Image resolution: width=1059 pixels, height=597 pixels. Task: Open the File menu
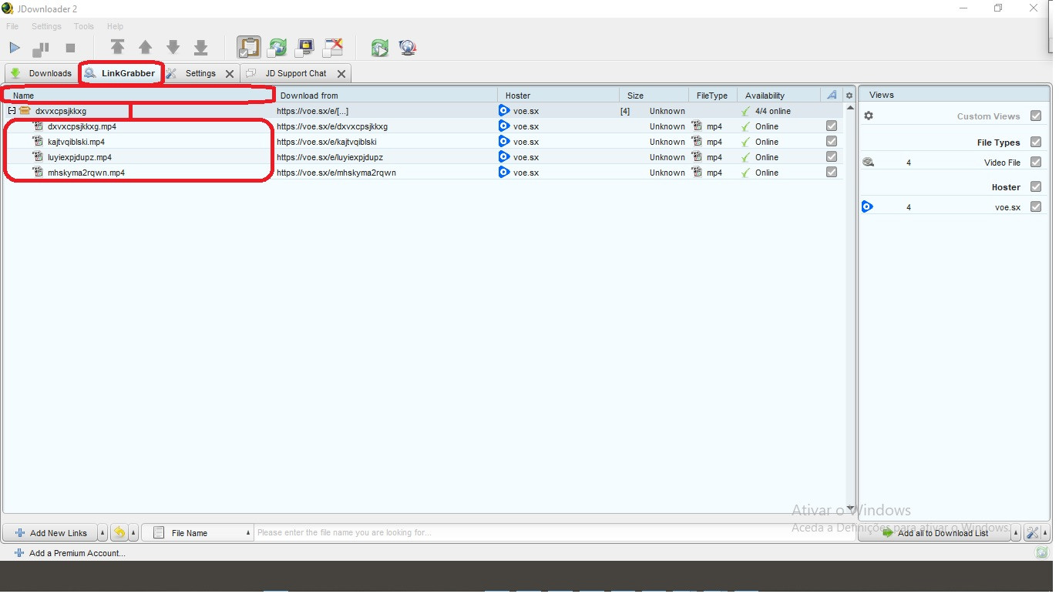coord(12,26)
